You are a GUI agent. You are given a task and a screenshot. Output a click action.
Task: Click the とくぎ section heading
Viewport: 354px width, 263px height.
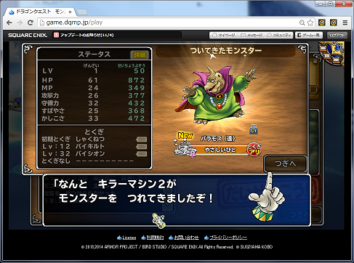click(x=94, y=131)
